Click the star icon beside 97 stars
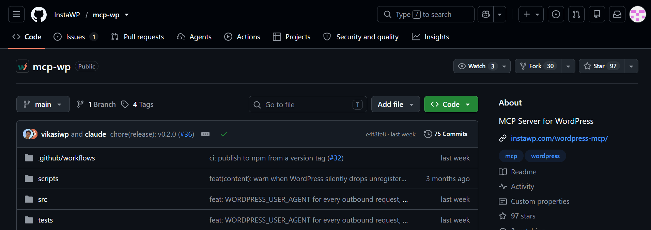 click(x=503, y=216)
